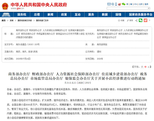Click 国务院部门文件 breadcrumb link

pyautogui.click(x=42, y=21)
